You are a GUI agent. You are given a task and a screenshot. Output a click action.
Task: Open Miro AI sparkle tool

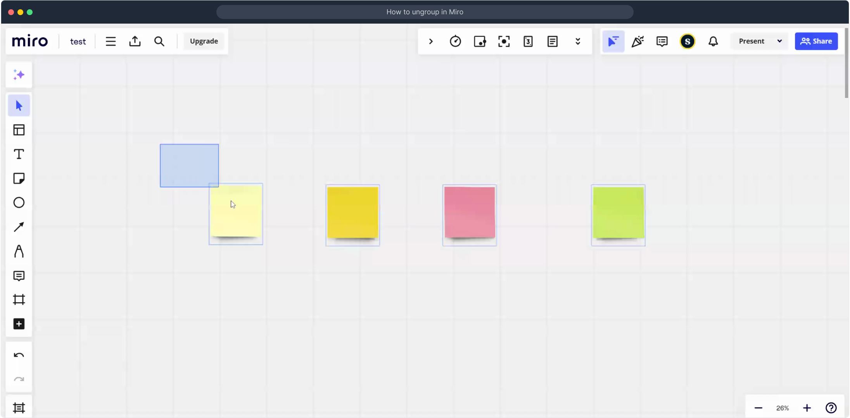19,75
